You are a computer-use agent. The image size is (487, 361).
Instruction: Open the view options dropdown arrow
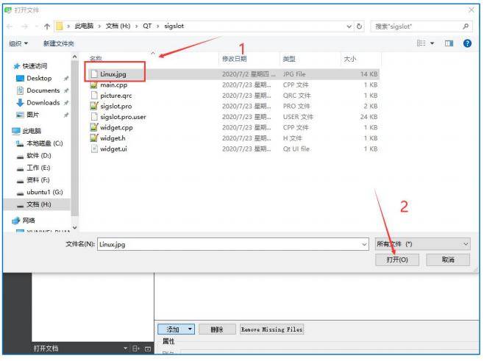[x=432, y=43]
